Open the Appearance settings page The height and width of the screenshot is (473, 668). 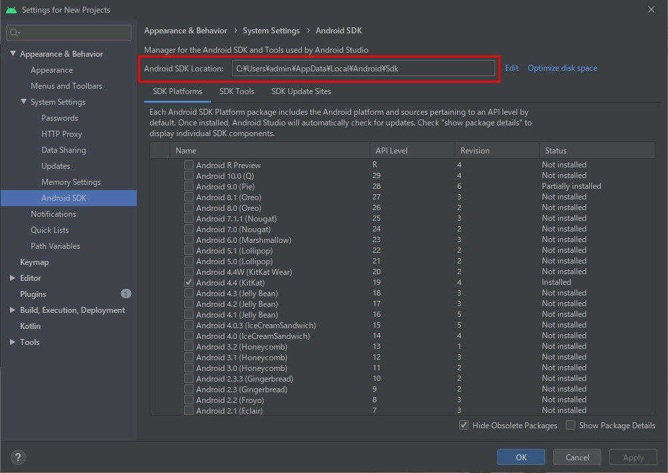51,70
